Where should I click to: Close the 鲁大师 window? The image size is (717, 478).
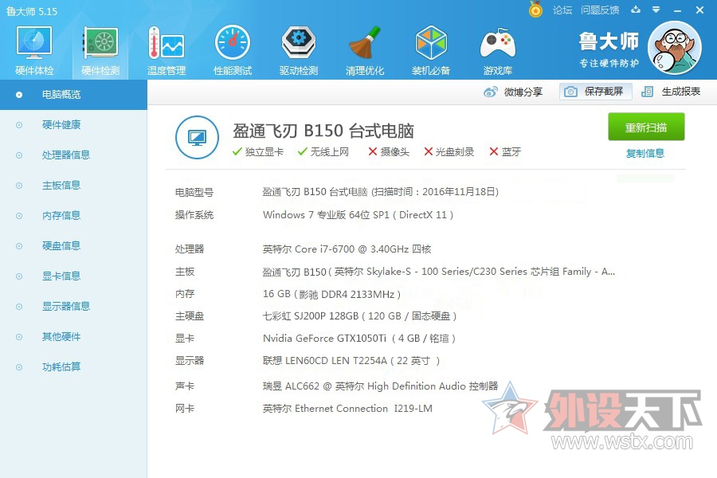pos(699,10)
